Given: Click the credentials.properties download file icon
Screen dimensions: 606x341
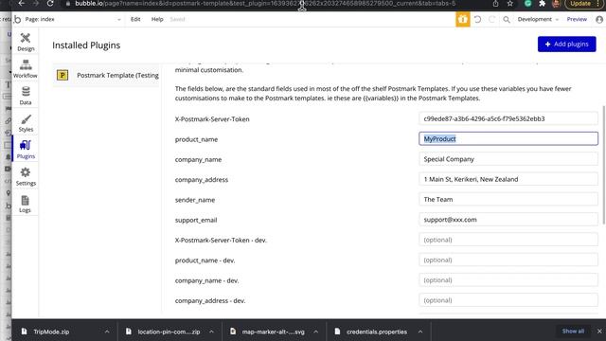Looking at the screenshot, I should 337,332.
